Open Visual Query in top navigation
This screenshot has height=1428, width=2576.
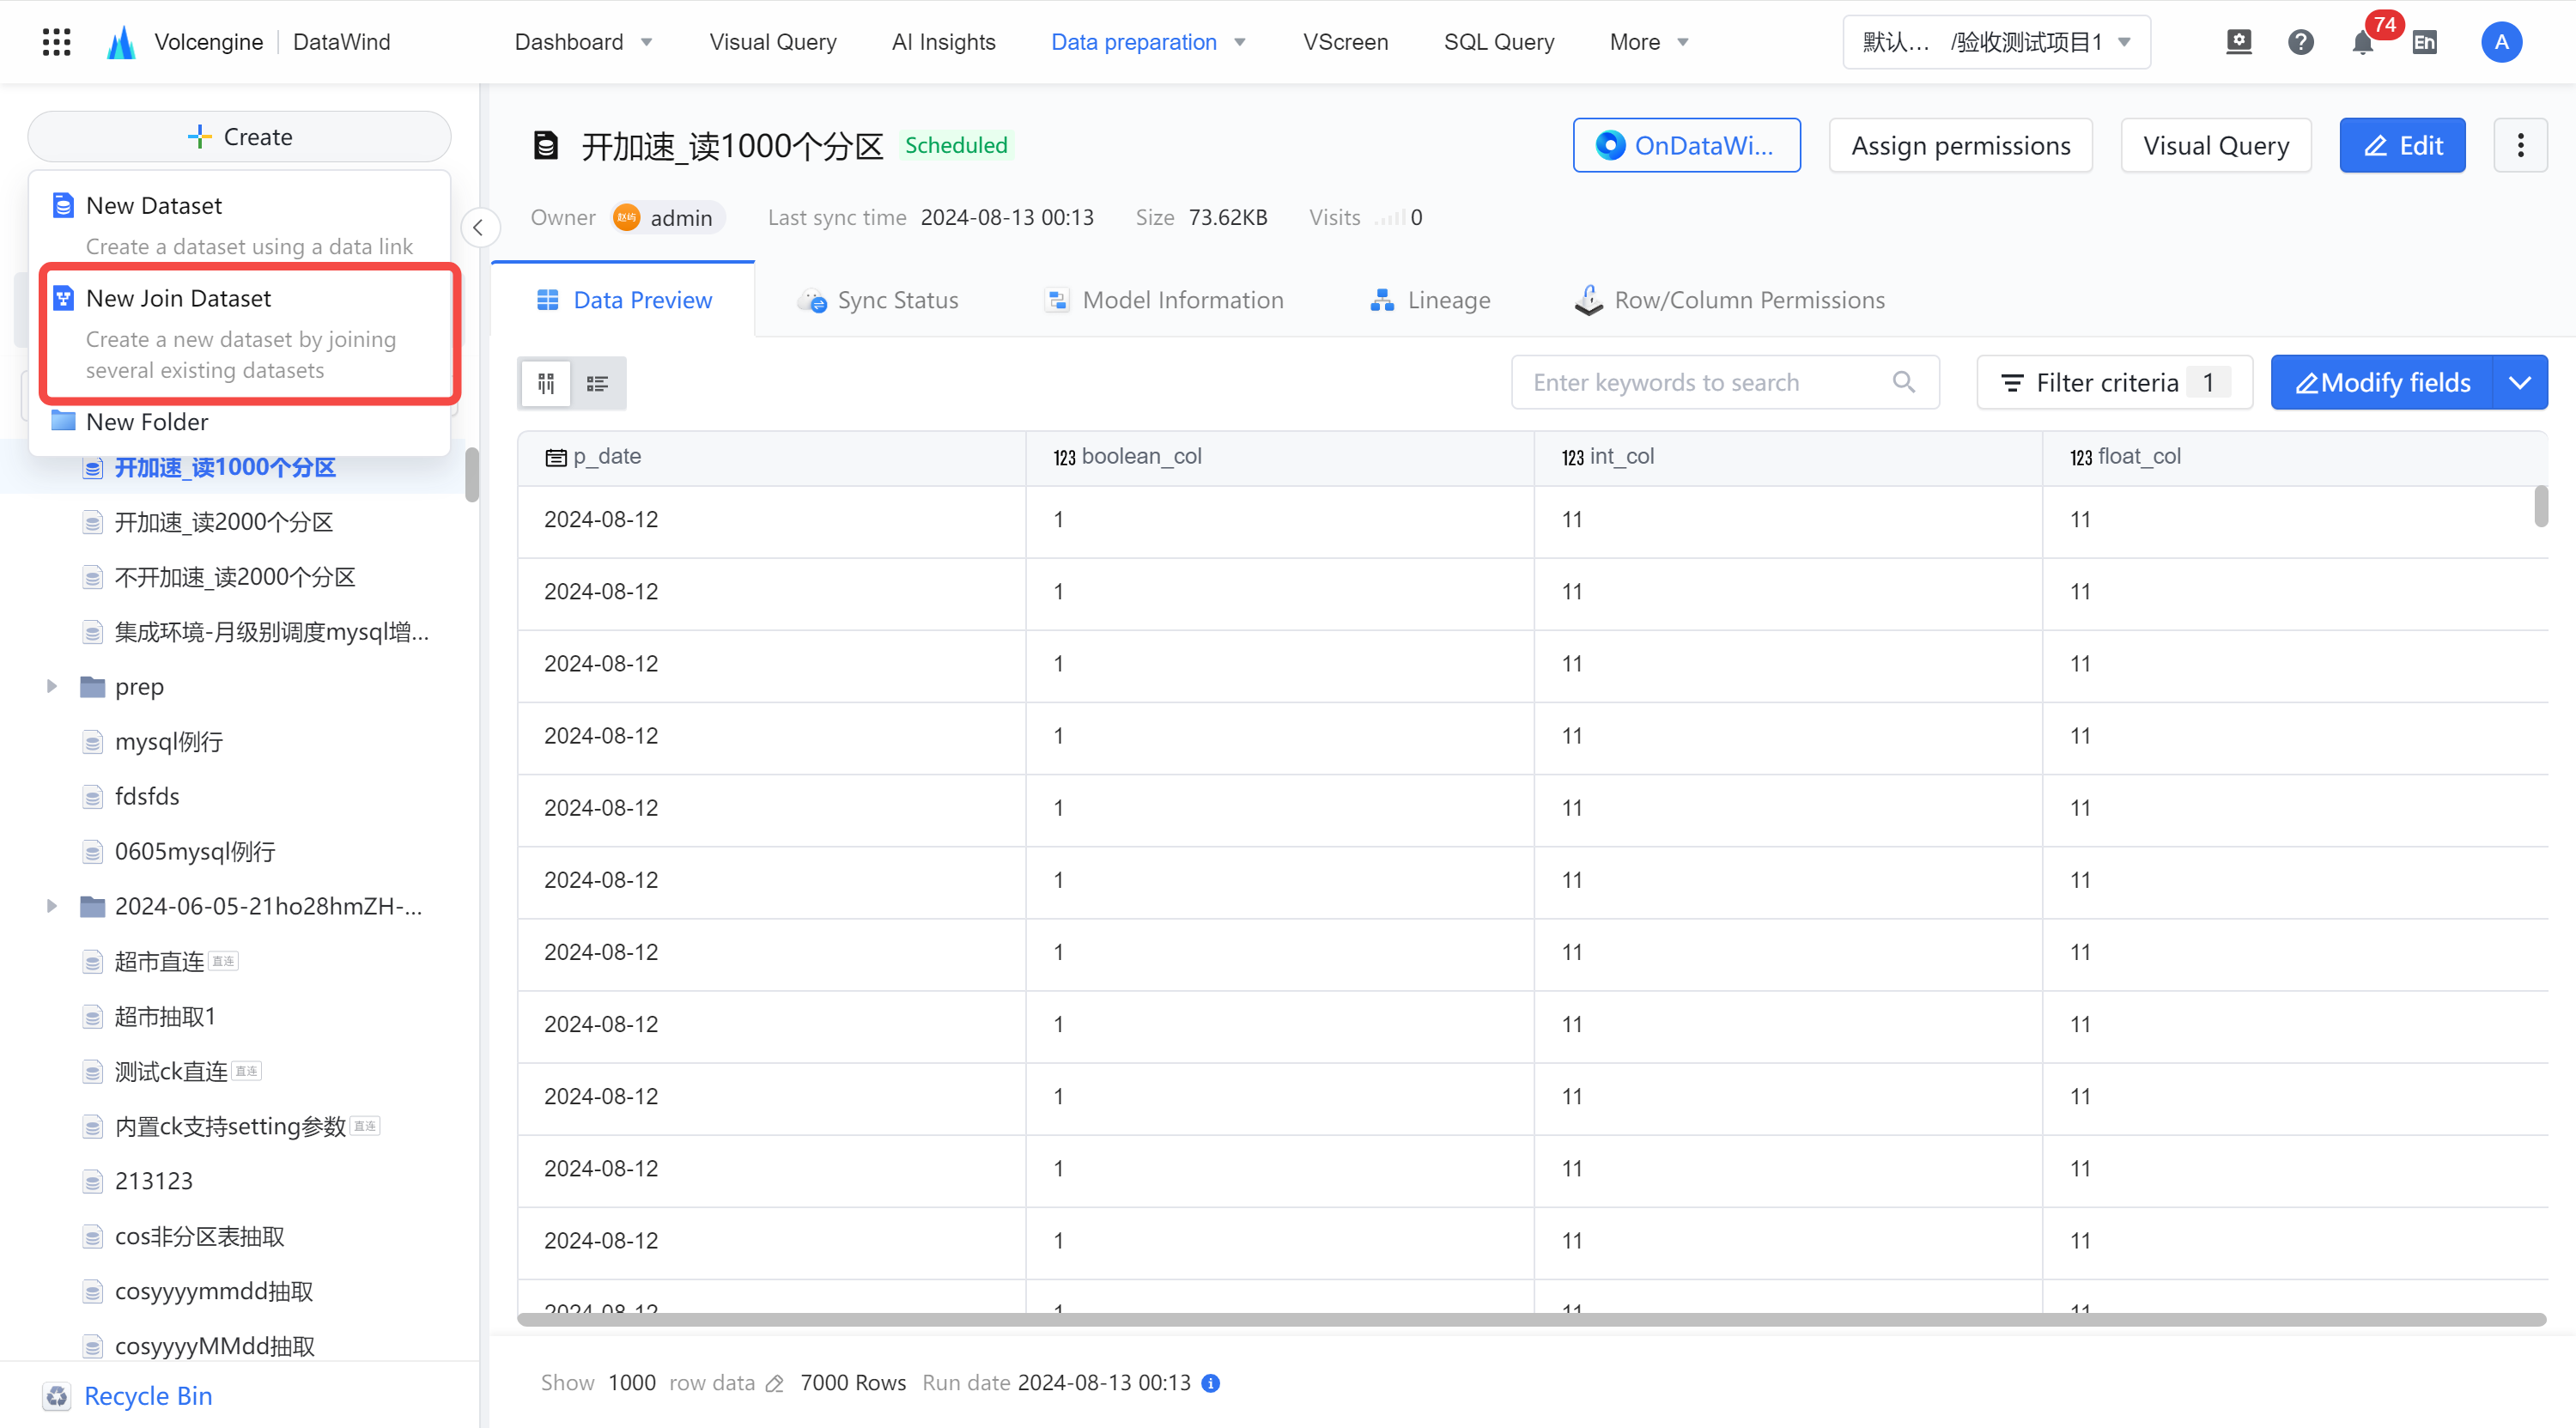773,42
